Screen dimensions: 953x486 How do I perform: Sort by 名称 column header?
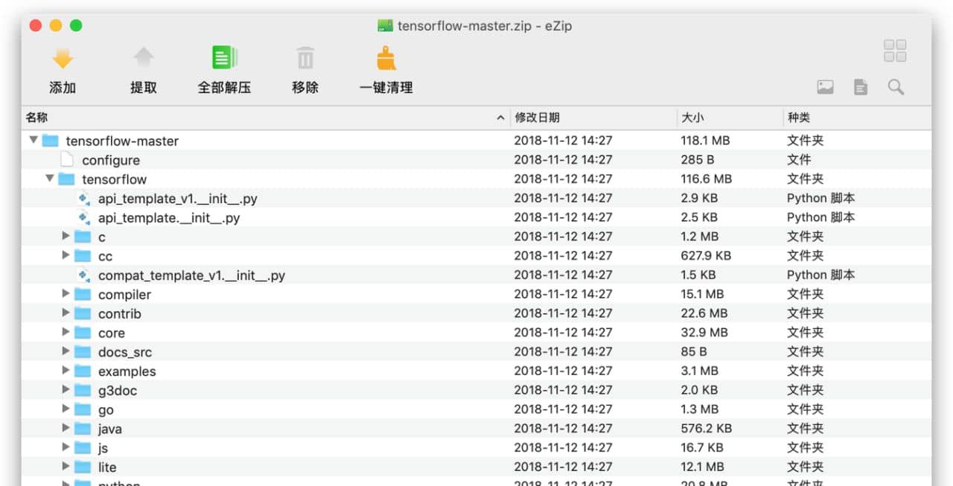[266, 118]
